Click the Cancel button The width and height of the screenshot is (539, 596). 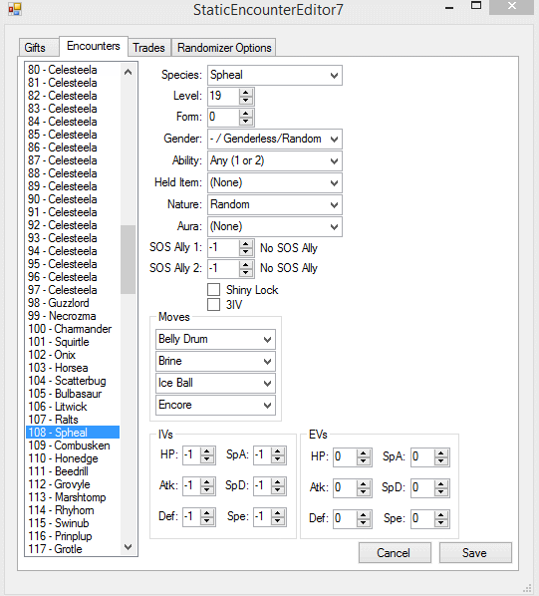395,553
